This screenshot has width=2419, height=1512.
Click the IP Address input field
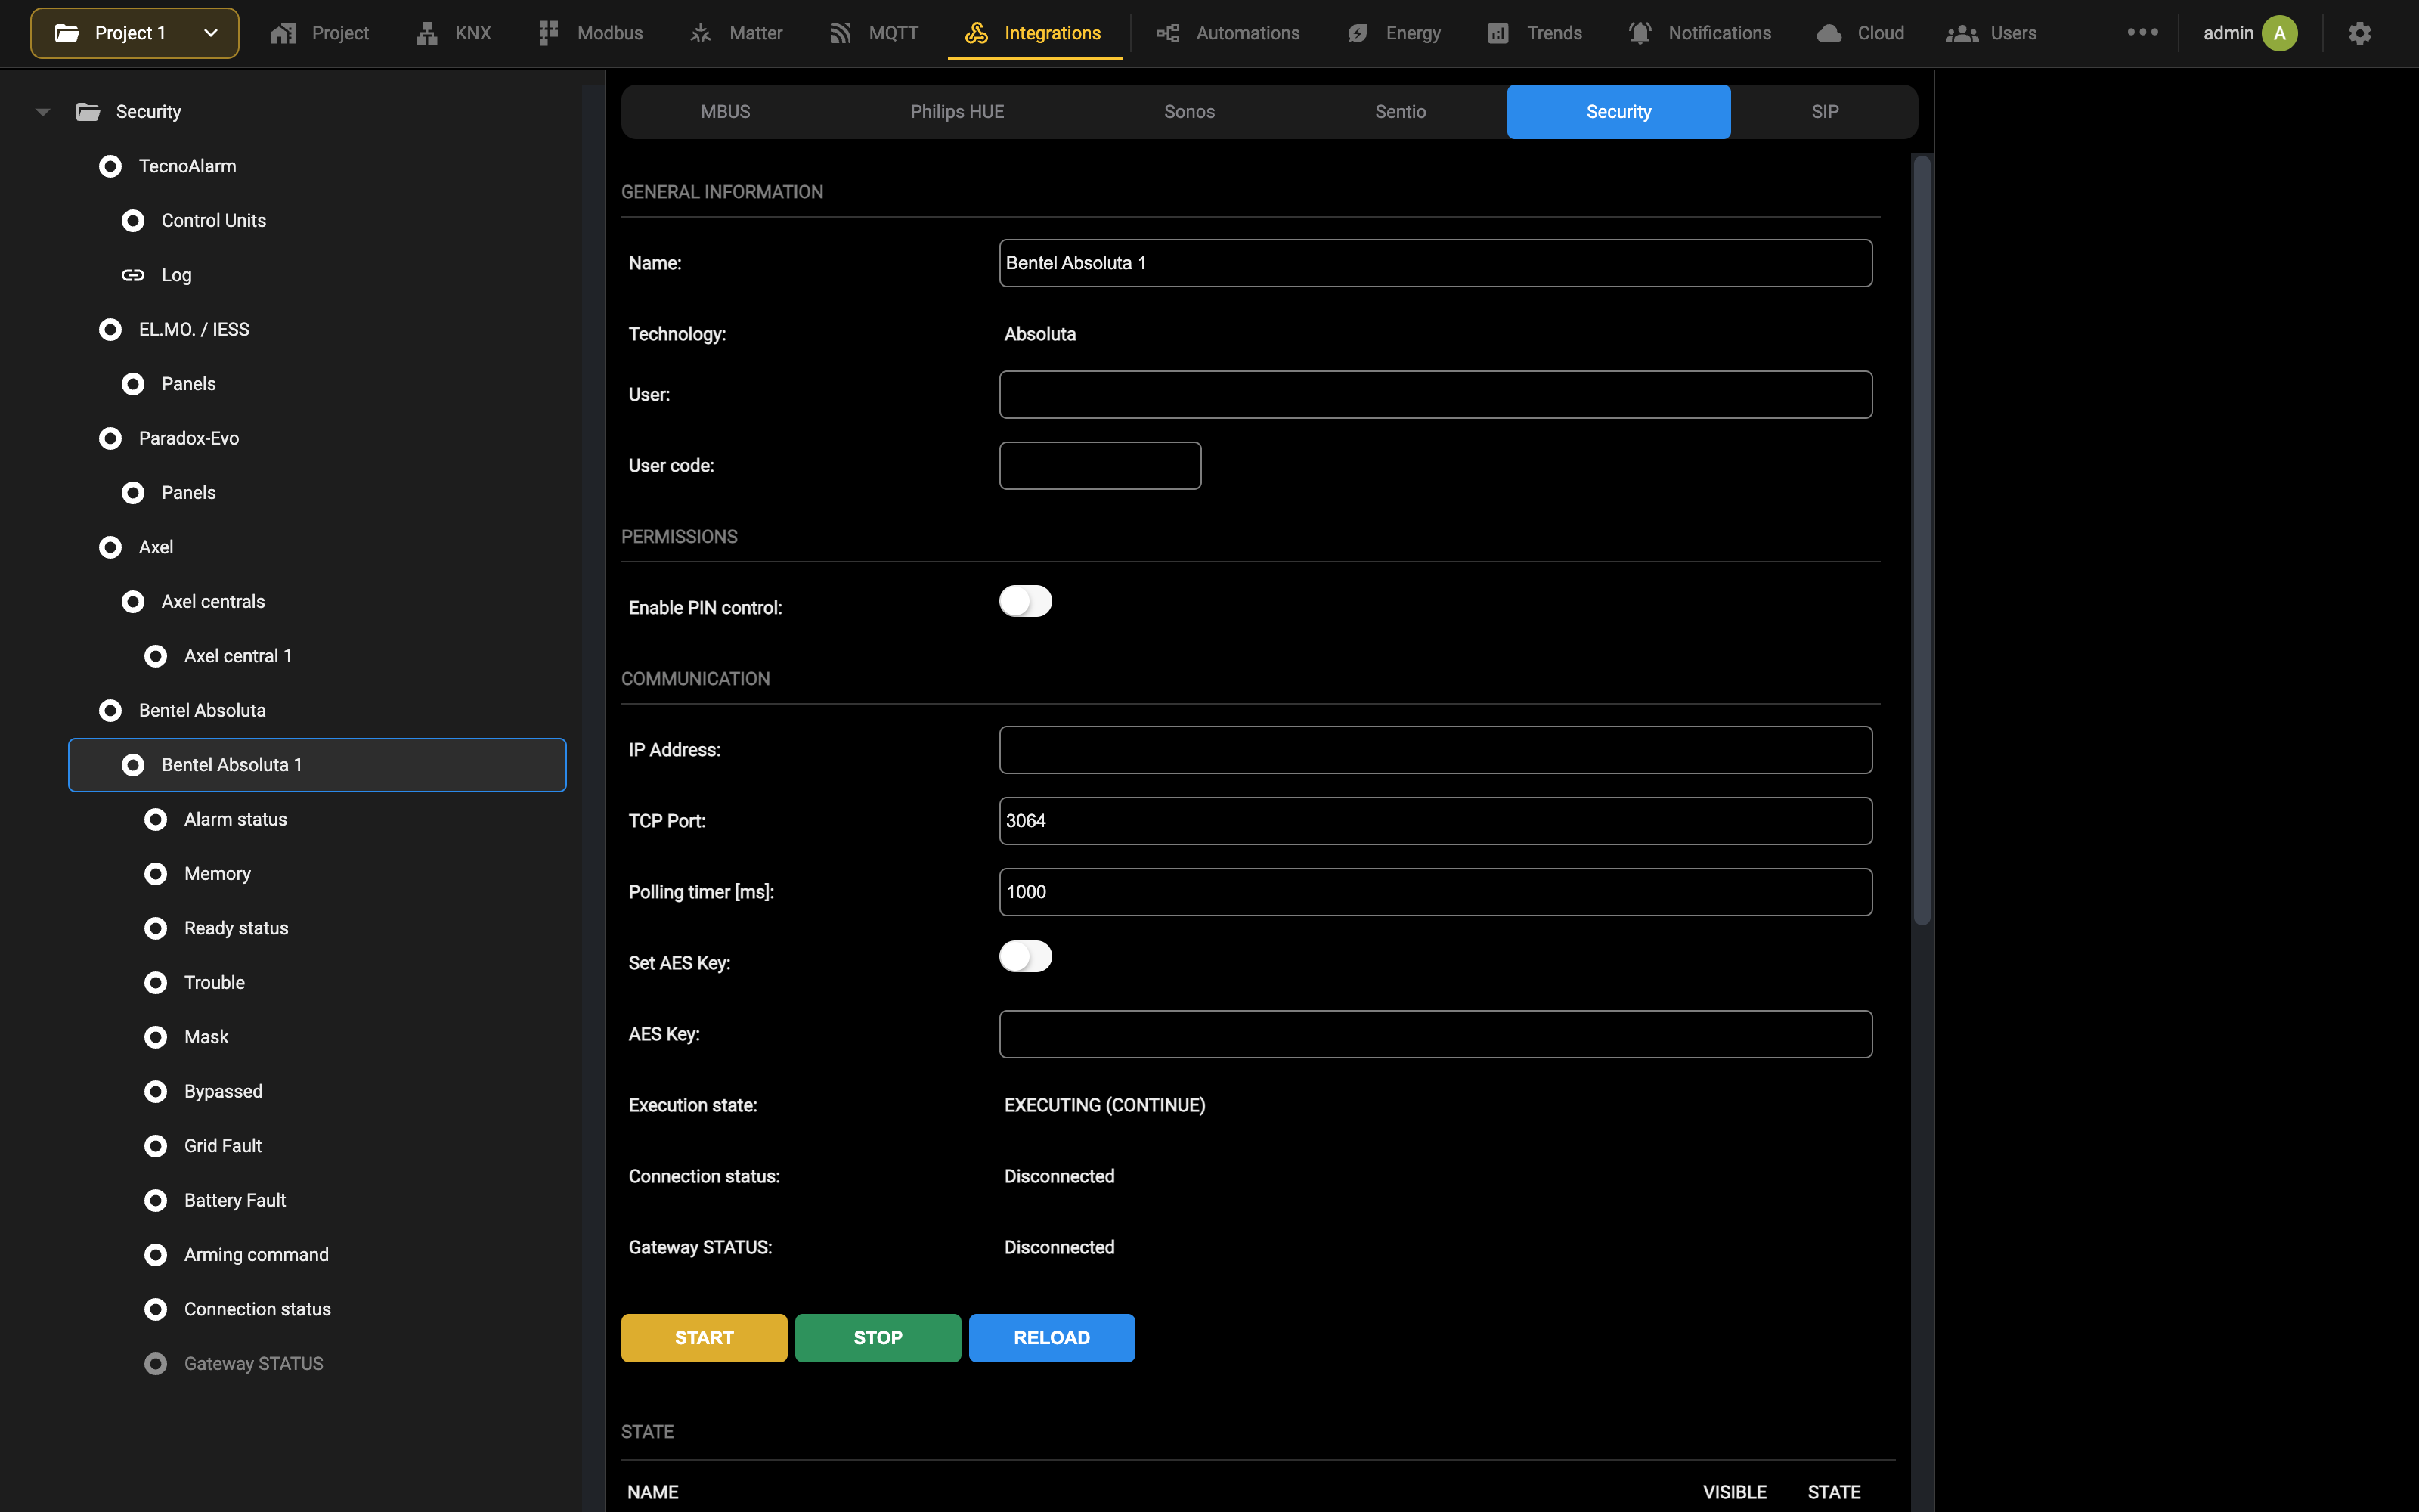(x=1436, y=749)
